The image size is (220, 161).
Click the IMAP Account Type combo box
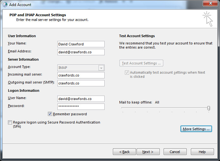pos(81,68)
